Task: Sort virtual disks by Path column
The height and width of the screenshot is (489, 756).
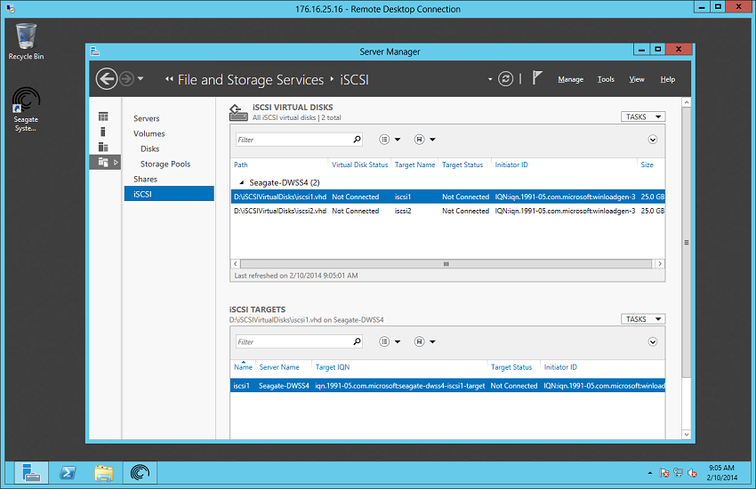Action: coord(241,164)
